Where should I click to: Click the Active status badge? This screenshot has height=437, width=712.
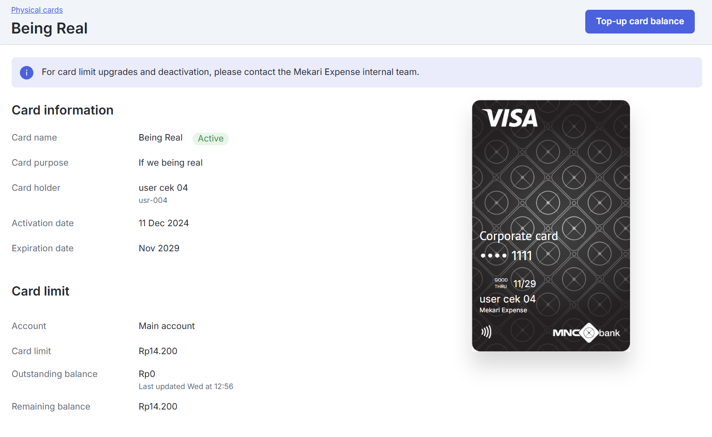pyautogui.click(x=211, y=138)
